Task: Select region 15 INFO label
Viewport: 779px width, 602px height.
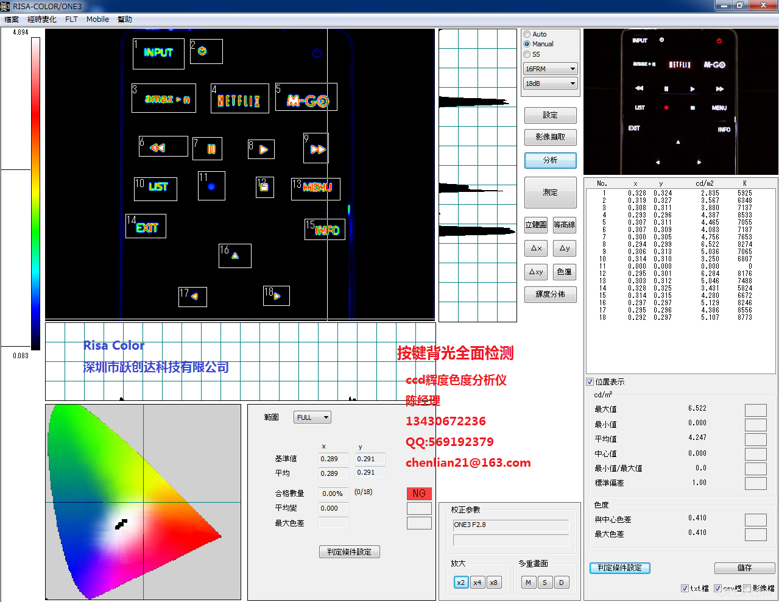Action: pos(325,230)
